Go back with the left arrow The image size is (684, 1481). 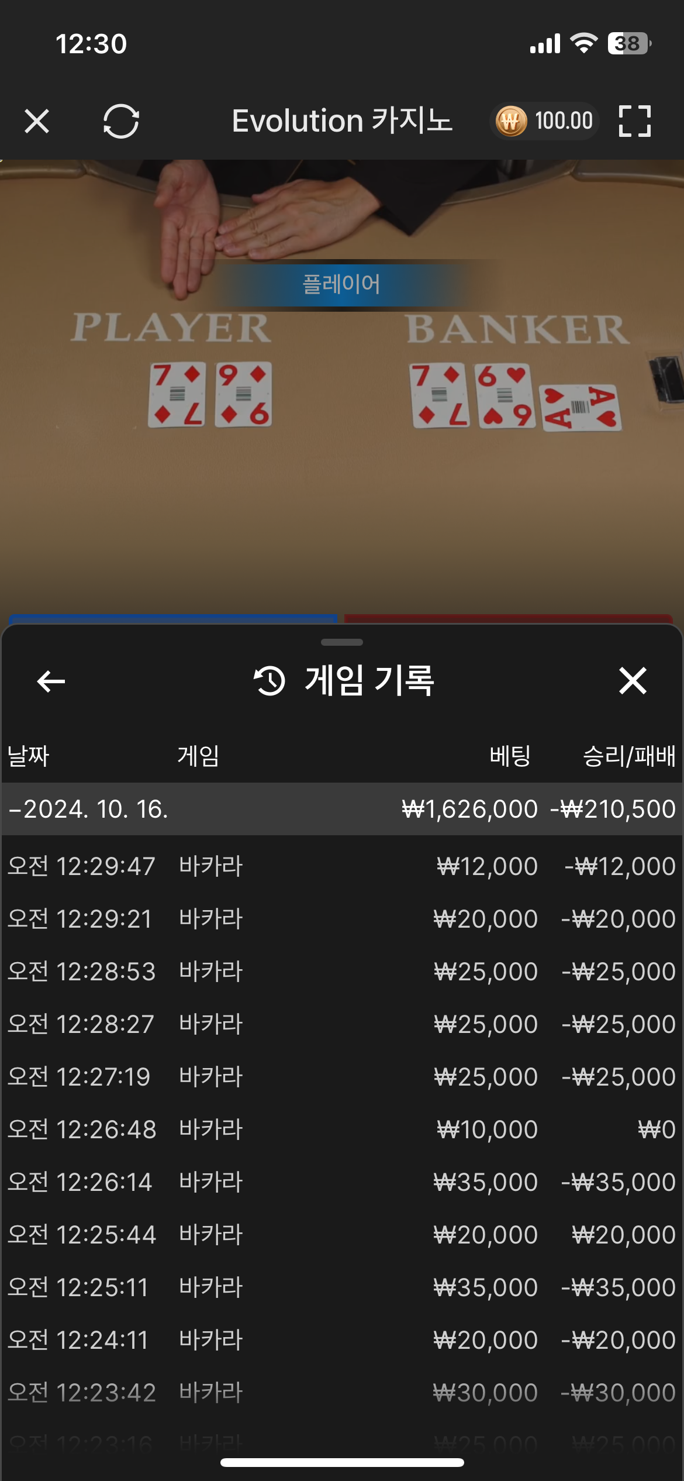51,681
